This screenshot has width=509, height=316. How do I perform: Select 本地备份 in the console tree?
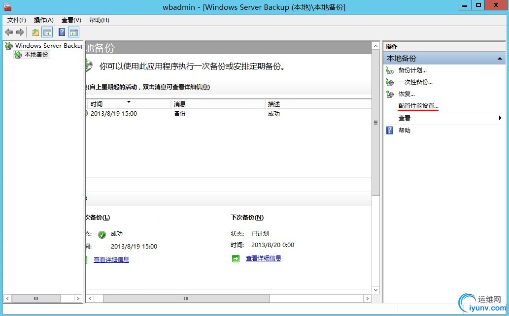tap(36, 55)
